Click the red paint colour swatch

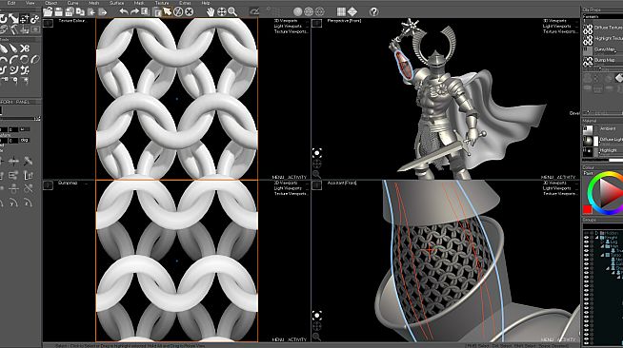[588, 209]
